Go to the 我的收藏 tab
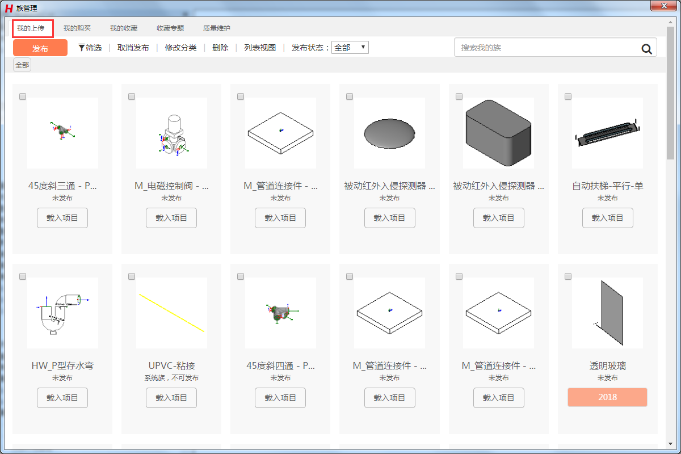 click(x=124, y=28)
